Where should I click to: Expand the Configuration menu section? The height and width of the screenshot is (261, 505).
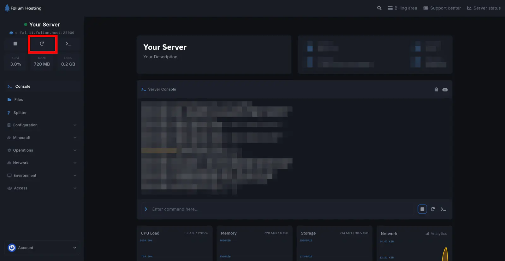(x=42, y=125)
